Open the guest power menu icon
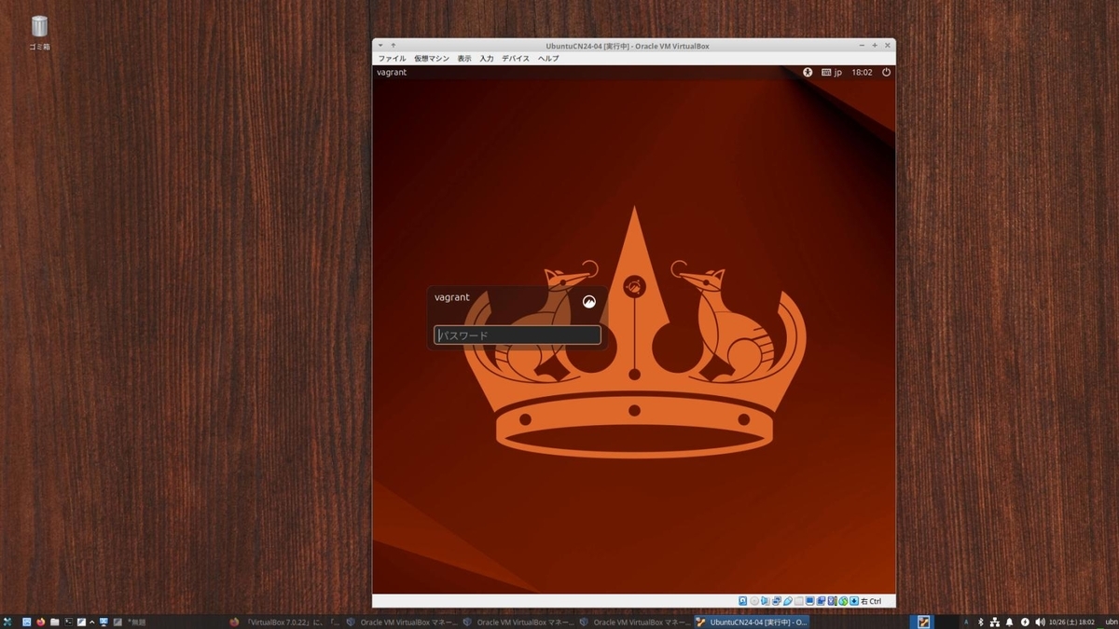This screenshot has height=629, width=1119. pyautogui.click(x=886, y=72)
